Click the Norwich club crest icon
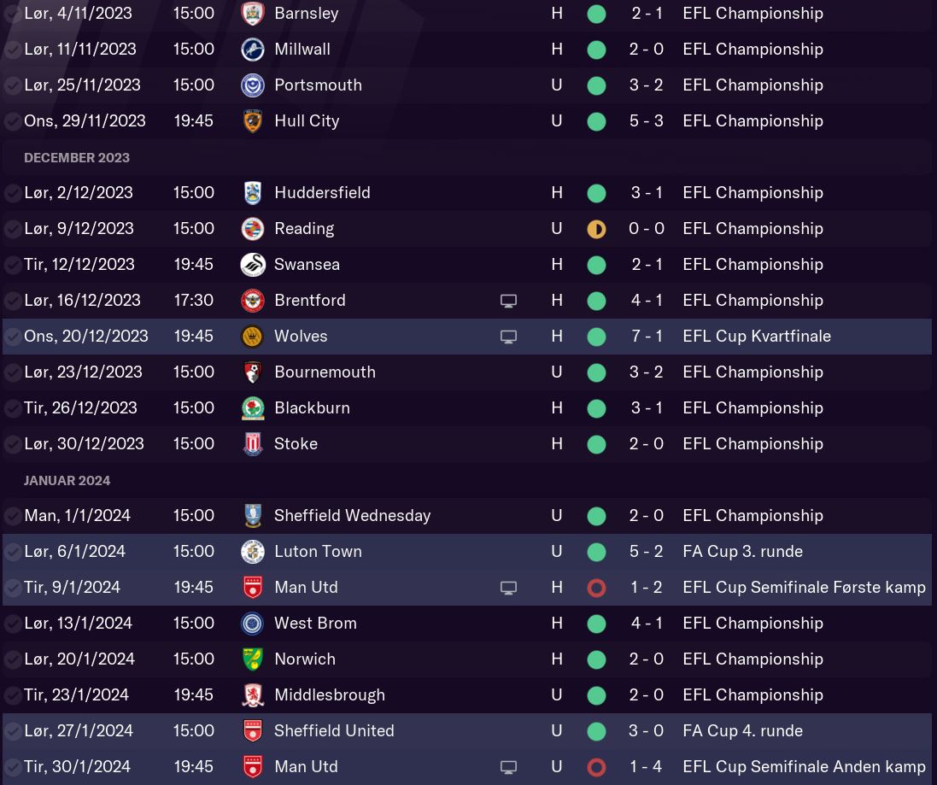Screen dimensions: 937x785 tap(252, 659)
